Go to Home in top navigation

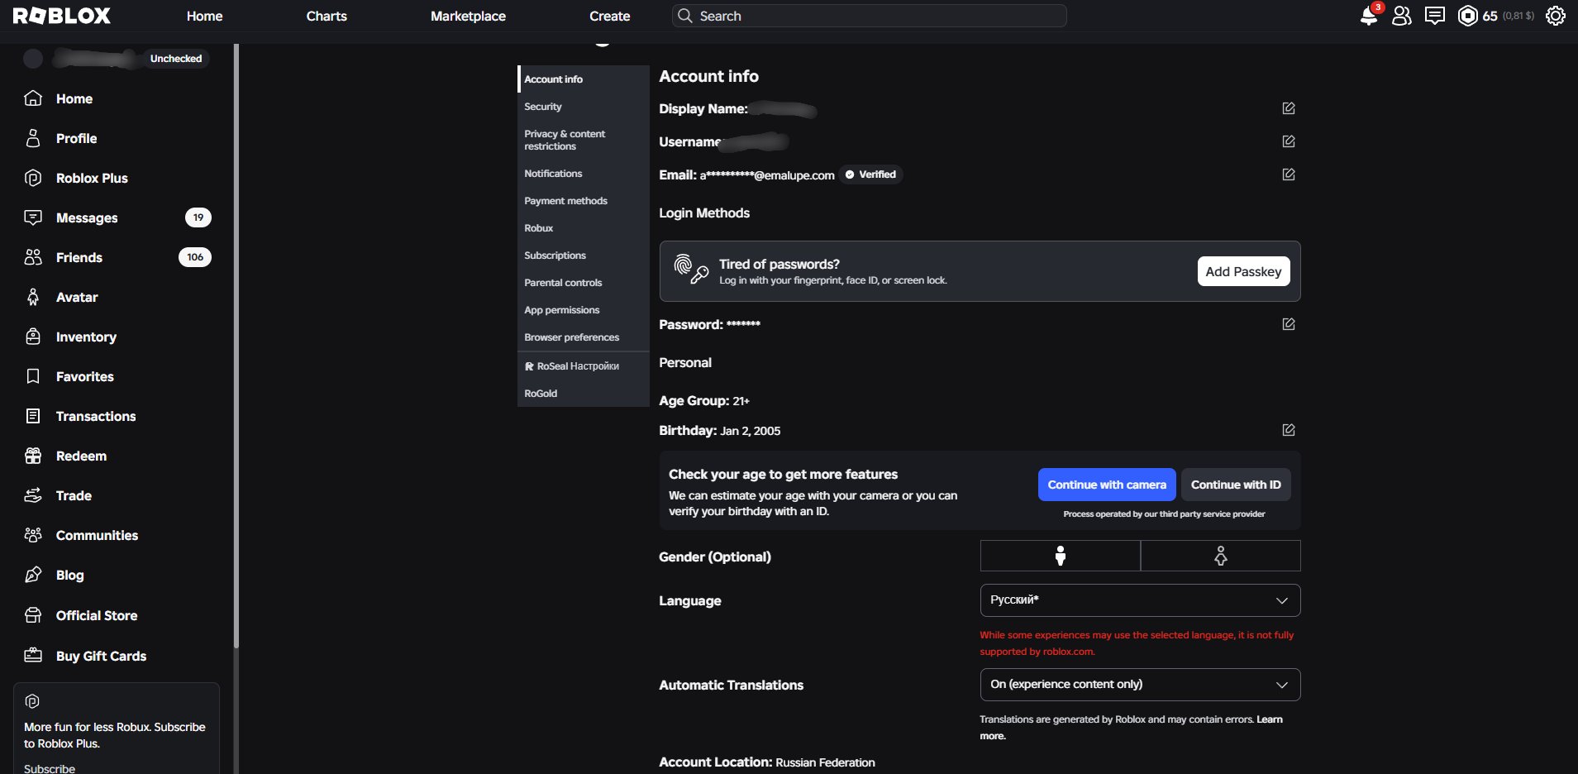(x=204, y=16)
